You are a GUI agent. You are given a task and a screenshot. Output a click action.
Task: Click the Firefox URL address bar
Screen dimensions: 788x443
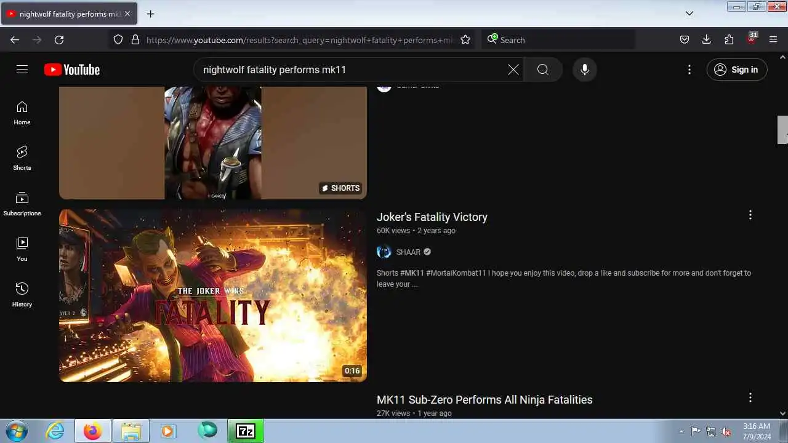tap(300, 39)
